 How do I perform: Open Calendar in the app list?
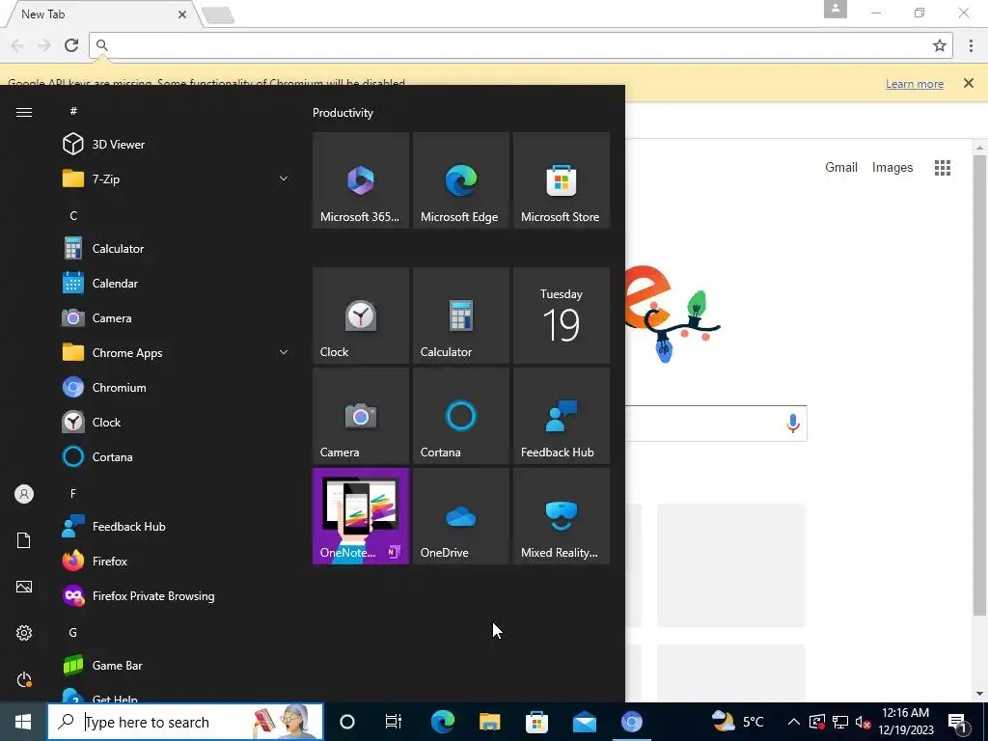click(177, 283)
